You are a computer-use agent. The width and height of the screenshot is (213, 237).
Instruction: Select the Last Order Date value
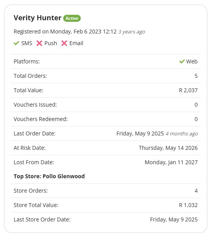click(157, 133)
